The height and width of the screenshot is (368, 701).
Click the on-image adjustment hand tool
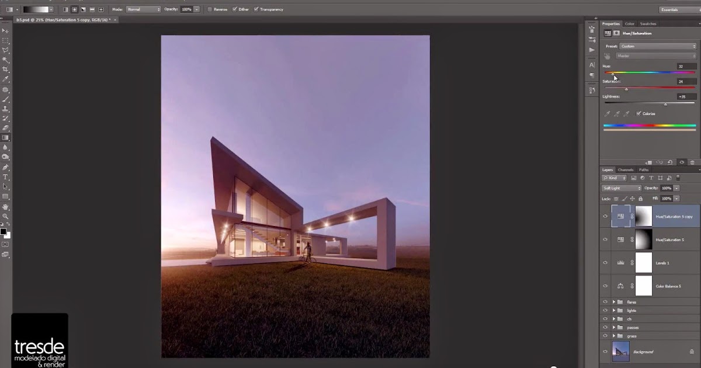point(608,56)
